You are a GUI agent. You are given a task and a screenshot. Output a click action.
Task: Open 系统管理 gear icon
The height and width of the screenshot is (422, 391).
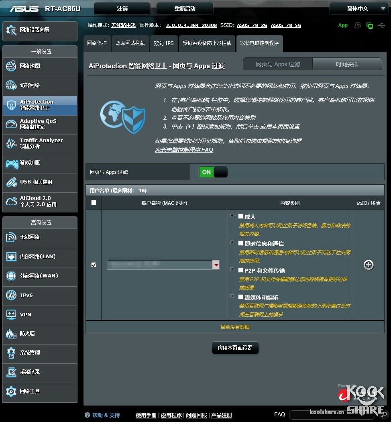(11, 353)
